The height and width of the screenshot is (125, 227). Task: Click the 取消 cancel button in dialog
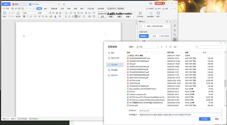coord(217,119)
